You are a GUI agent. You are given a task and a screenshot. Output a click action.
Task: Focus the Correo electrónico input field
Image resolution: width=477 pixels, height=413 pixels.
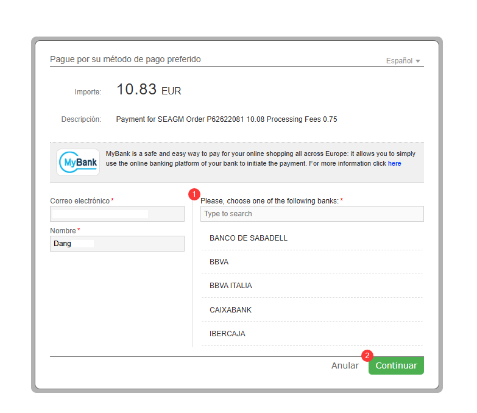(x=117, y=214)
